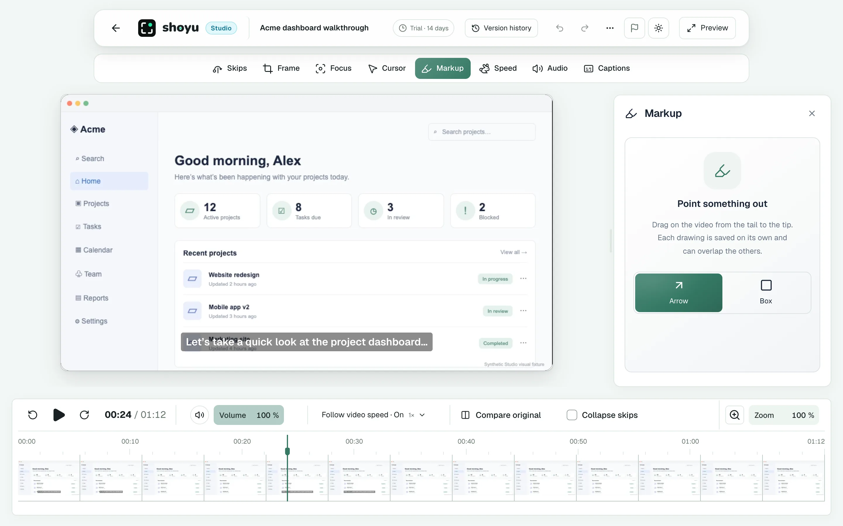The height and width of the screenshot is (526, 843).
Task: Mute audio with the speaker icon
Action: (200, 415)
